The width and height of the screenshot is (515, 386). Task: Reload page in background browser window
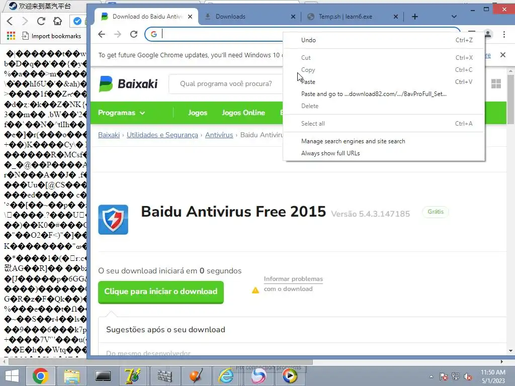41,21
